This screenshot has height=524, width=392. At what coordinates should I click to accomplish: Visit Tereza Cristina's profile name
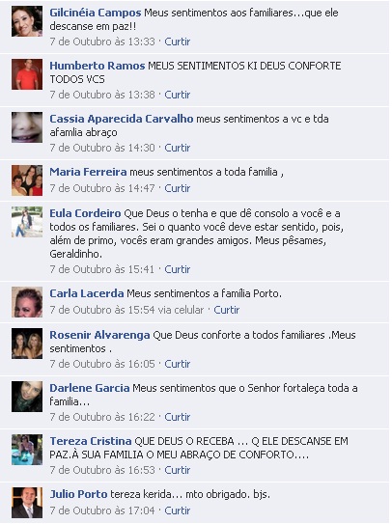pos(91,441)
